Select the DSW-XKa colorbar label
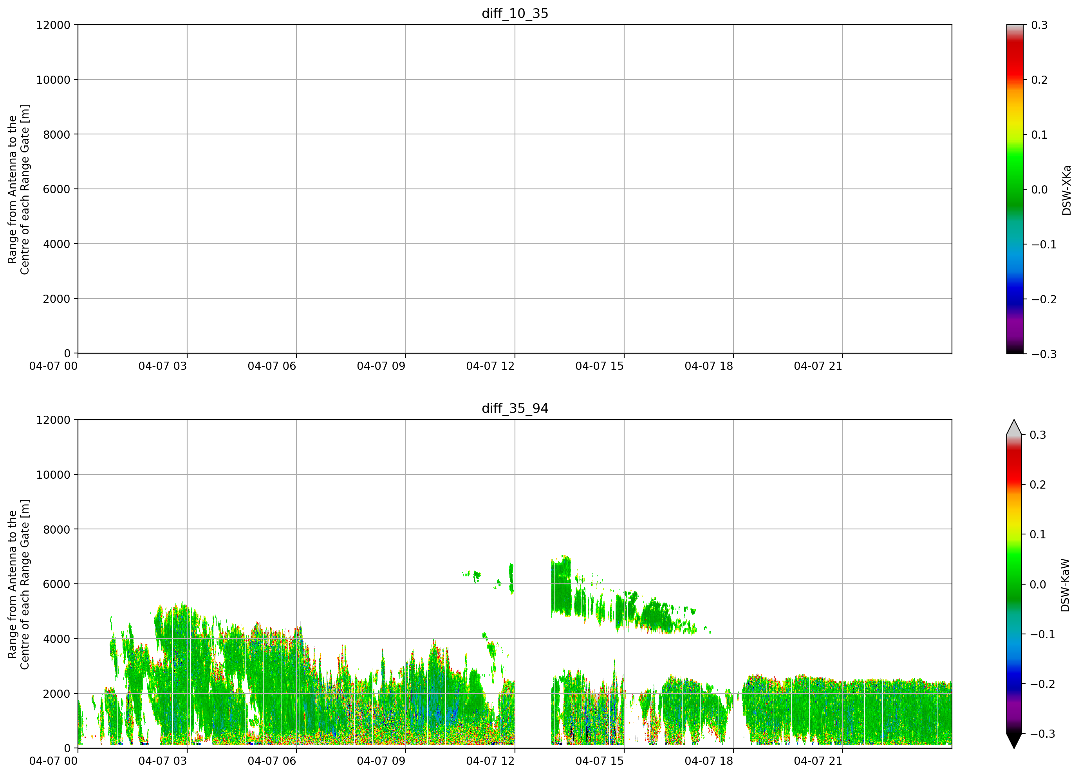The image size is (1080, 775). coord(1067,190)
